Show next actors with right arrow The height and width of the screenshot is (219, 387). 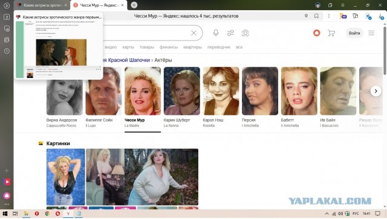[376, 91]
